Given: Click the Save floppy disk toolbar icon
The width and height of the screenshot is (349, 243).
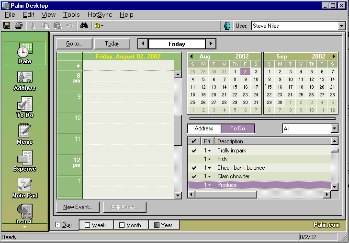Looking at the screenshot, I should (x=7, y=25).
